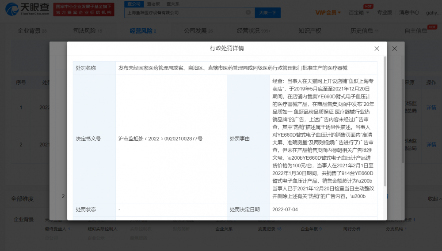Viewport: 442px width, 251px height.
Task: Click the 全部维度 heading
Action: click(x=22, y=199)
